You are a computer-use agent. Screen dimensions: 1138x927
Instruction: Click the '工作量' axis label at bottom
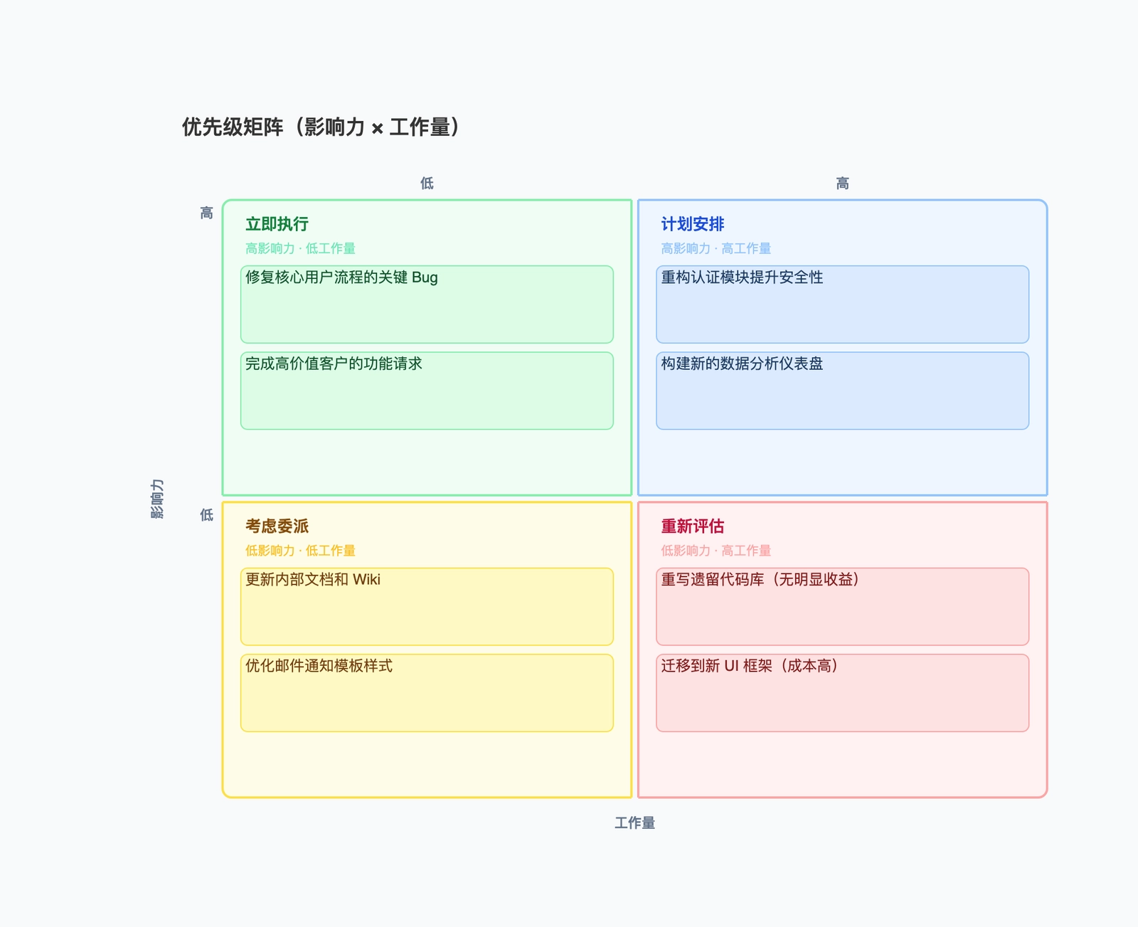635,824
